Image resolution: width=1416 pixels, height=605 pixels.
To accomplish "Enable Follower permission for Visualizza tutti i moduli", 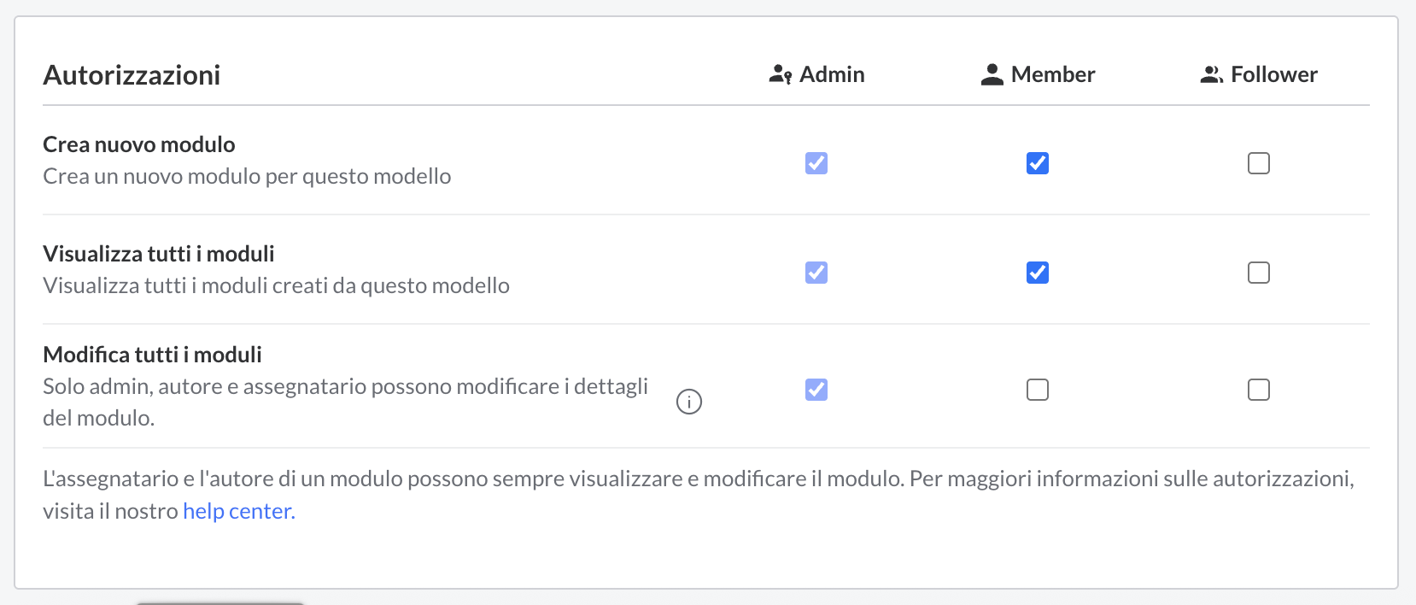I will (1257, 272).
